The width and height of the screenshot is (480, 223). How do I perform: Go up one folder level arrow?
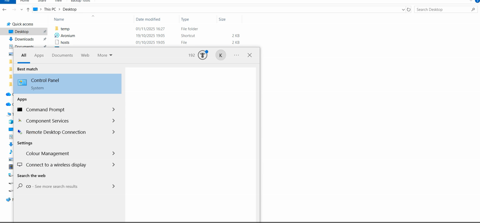pos(28,9)
